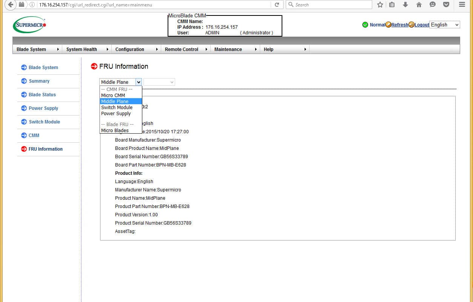Click the Manufacturer Name Supermicro text
The width and height of the screenshot is (473, 302).
tap(148, 190)
